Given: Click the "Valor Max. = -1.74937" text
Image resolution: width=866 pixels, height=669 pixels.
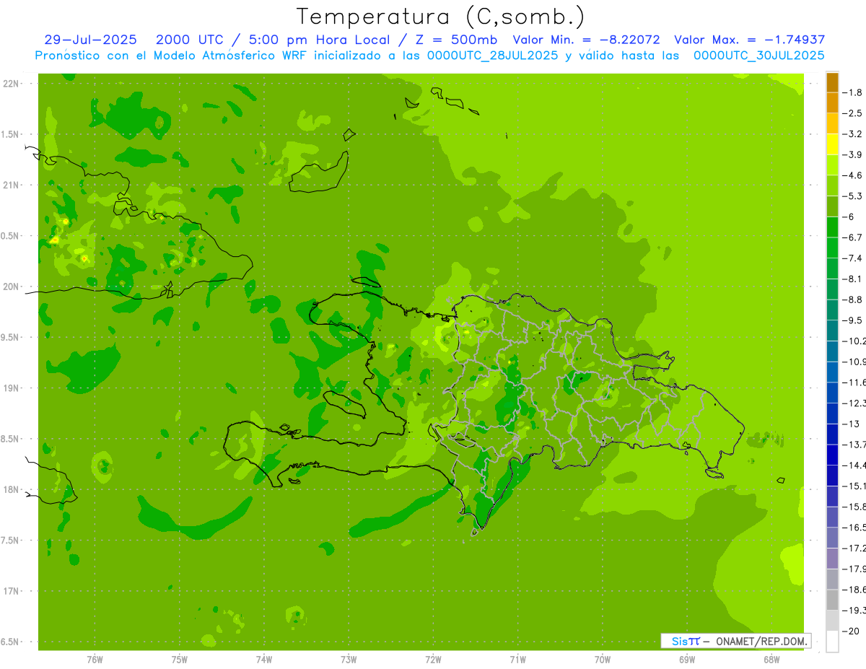Looking at the screenshot, I should point(749,40).
